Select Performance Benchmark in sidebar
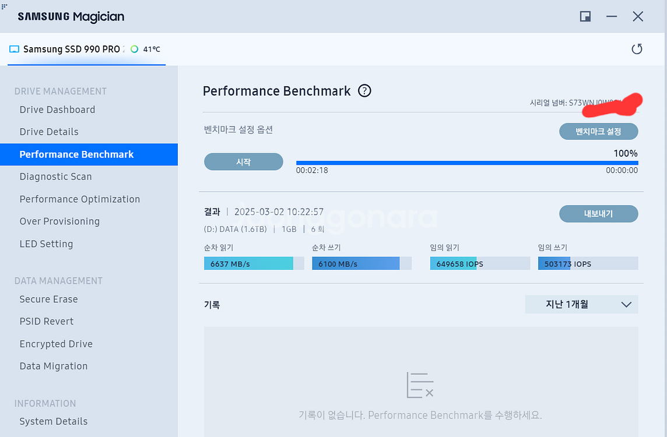667x437 pixels. 89,154
